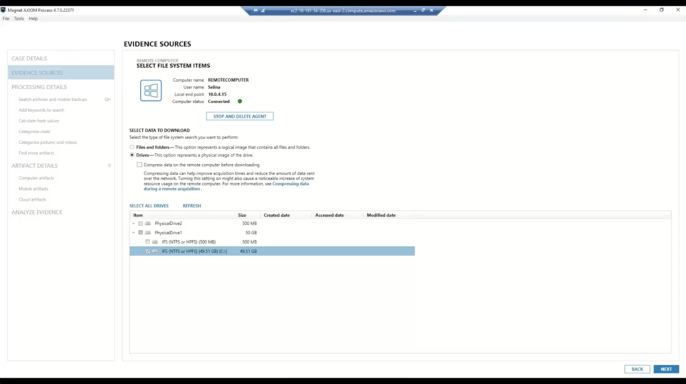This screenshot has height=384, width=686.
Task: Click Stop and Delete Agent button
Action: [240, 116]
